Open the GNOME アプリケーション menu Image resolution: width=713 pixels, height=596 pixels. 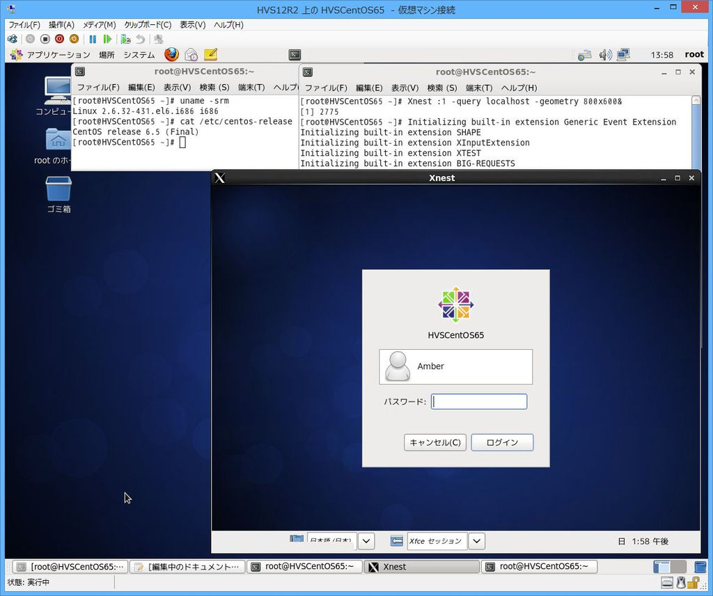50,55
